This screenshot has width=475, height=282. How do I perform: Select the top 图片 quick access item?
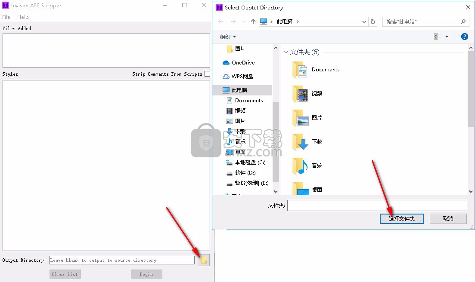236,49
